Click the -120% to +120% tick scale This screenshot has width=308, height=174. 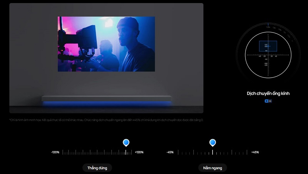(97, 152)
